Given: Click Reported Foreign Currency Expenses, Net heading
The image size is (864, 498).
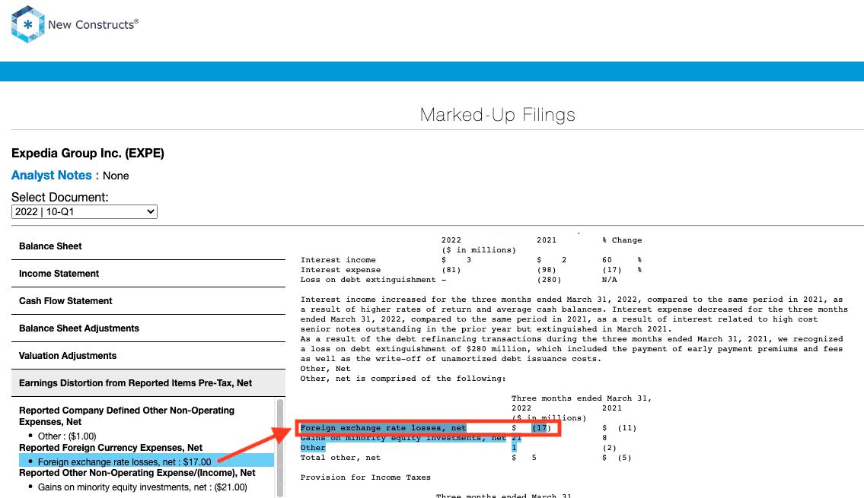Looking at the screenshot, I should point(110,447).
